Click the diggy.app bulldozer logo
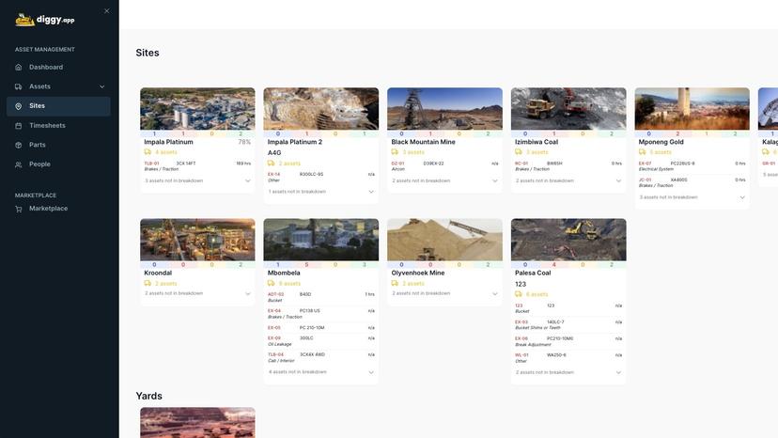 tap(24, 20)
